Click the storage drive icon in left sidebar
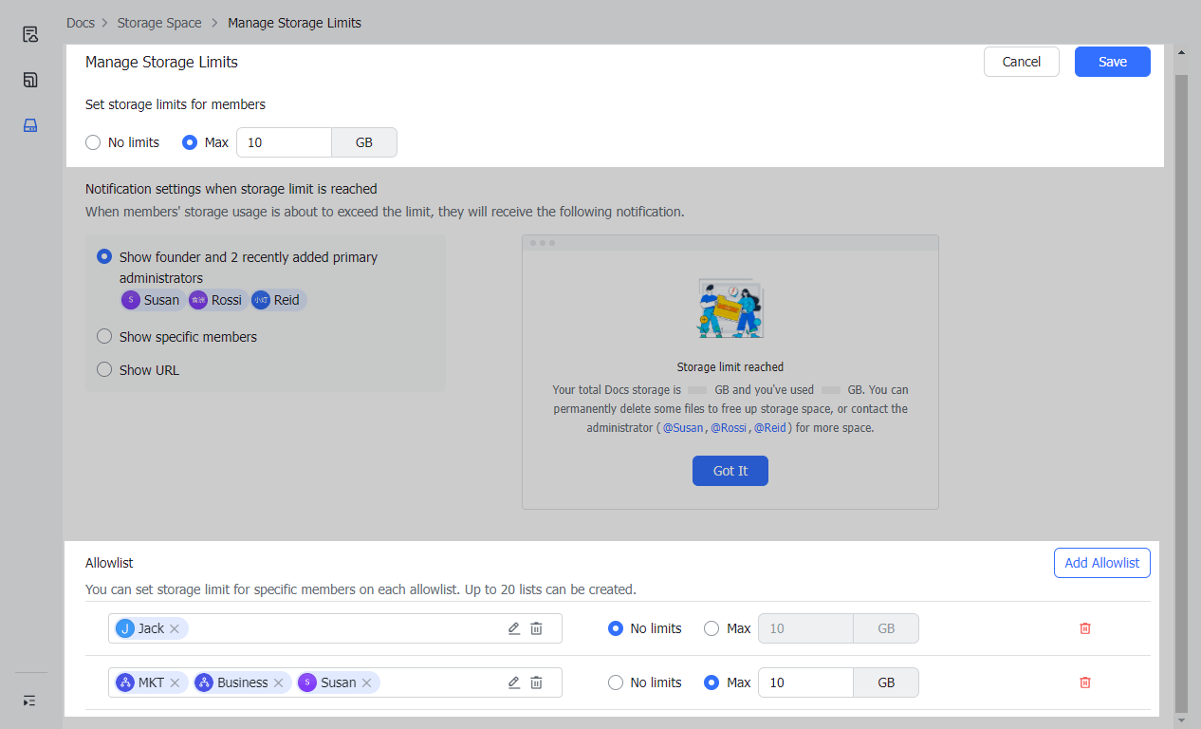The width and height of the screenshot is (1201, 729). pyautogui.click(x=30, y=125)
